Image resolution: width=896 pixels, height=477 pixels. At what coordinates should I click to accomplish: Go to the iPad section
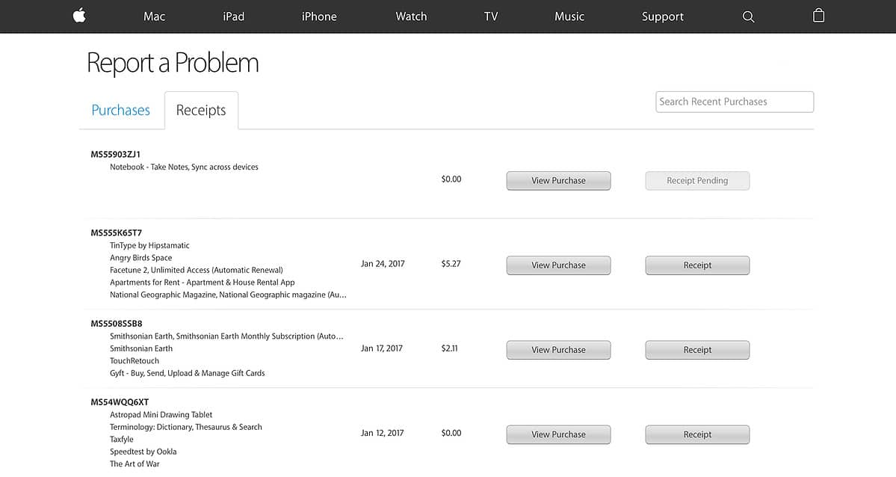click(x=234, y=16)
